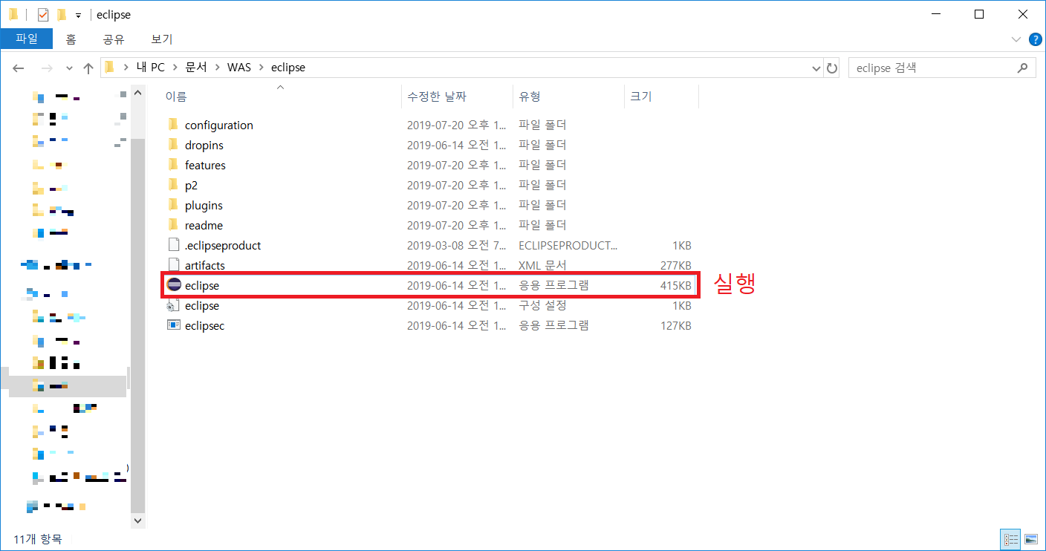The width and height of the screenshot is (1046, 551).
Task: Click the navigation pane scrollbar down arrow
Action: pyautogui.click(x=137, y=521)
